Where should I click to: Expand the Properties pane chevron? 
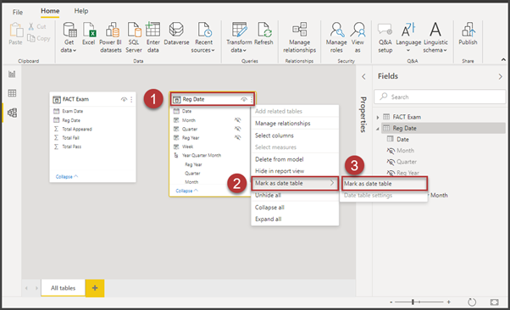363,77
